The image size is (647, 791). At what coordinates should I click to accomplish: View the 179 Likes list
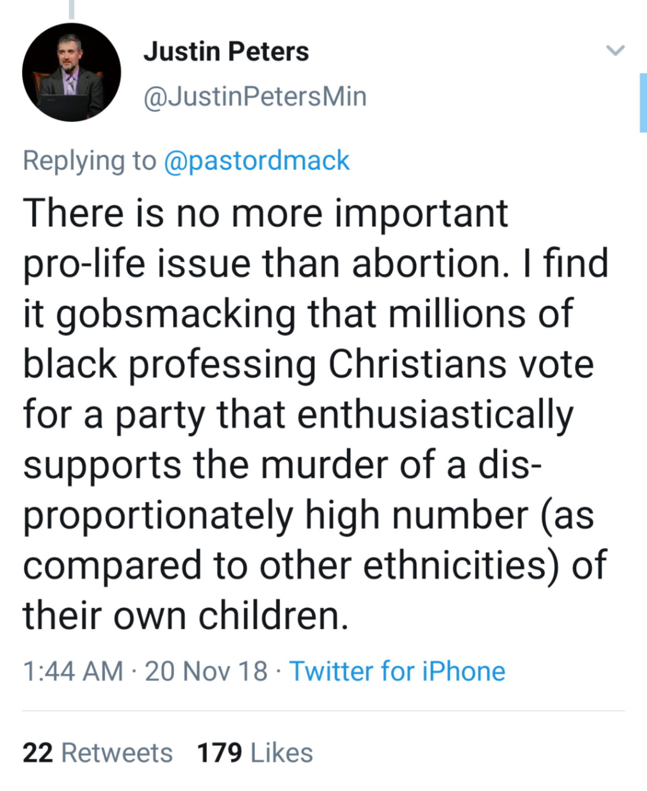click(255, 753)
